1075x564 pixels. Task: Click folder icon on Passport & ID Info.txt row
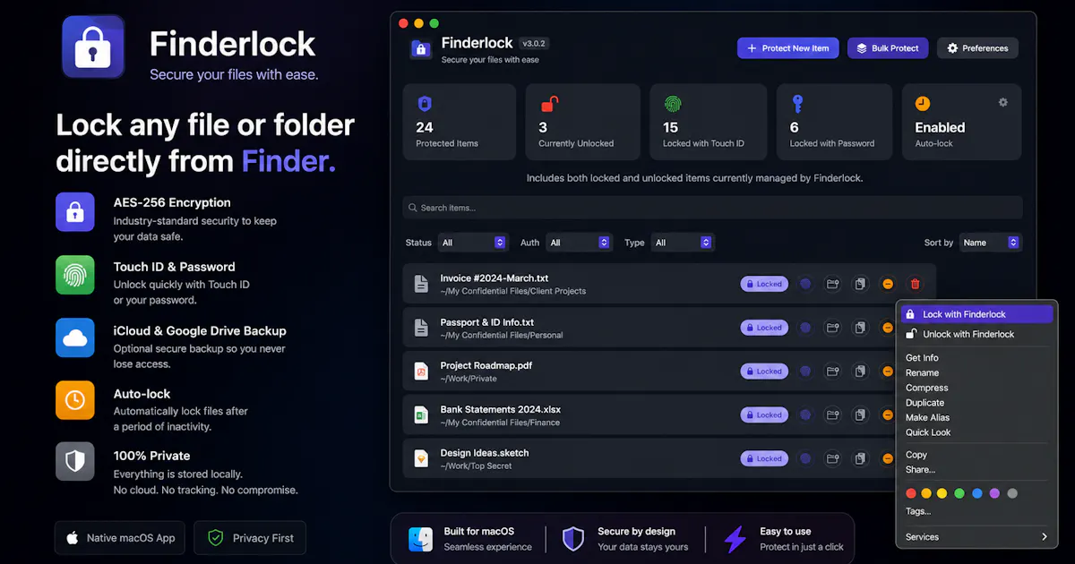[833, 328]
